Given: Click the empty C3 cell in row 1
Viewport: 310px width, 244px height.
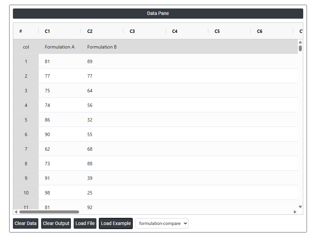Looking at the screenshot, I should coord(145,61).
